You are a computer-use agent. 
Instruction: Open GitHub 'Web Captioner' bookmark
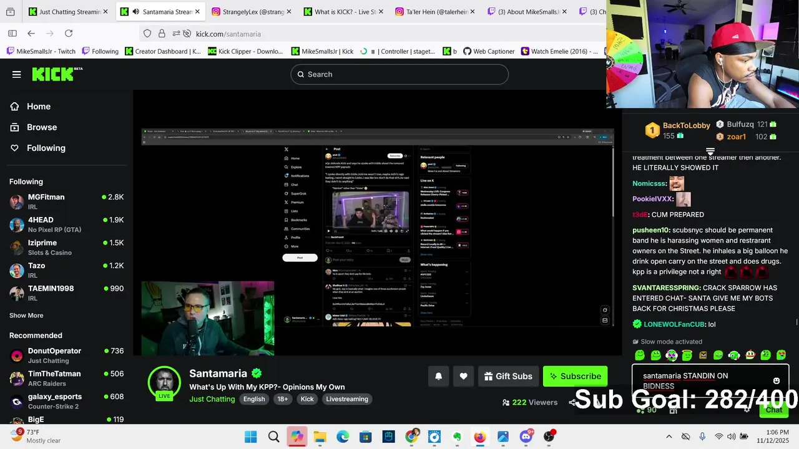(489, 51)
